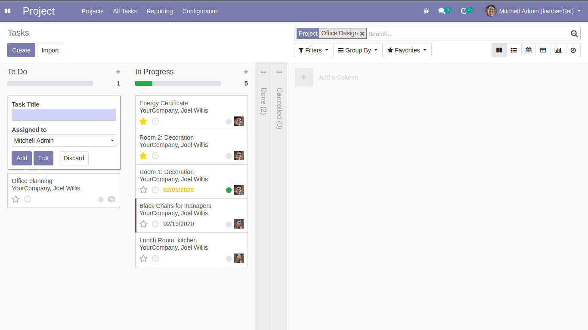Click Add in quick-create form
Viewport: 588px width, 330px height.
click(22, 158)
